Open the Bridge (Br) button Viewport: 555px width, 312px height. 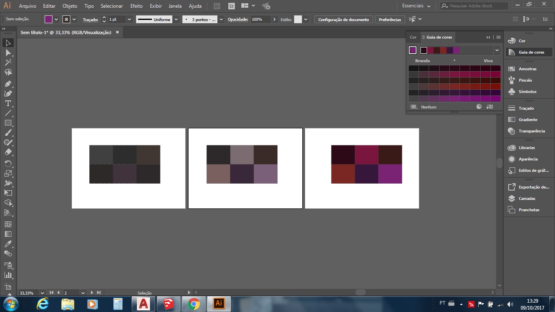pos(217,6)
